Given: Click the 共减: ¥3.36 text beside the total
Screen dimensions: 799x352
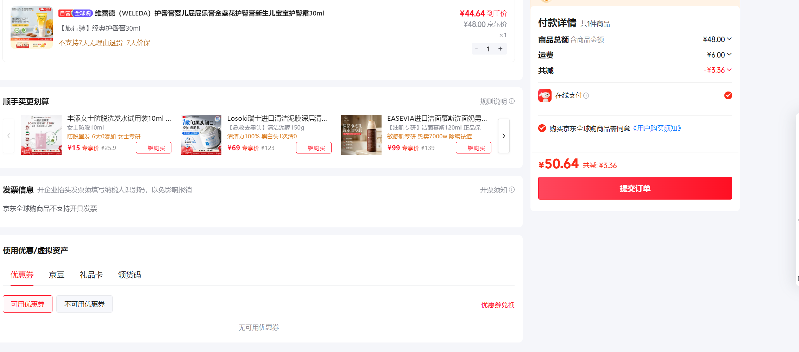Looking at the screenshot, I should [600, 165].
